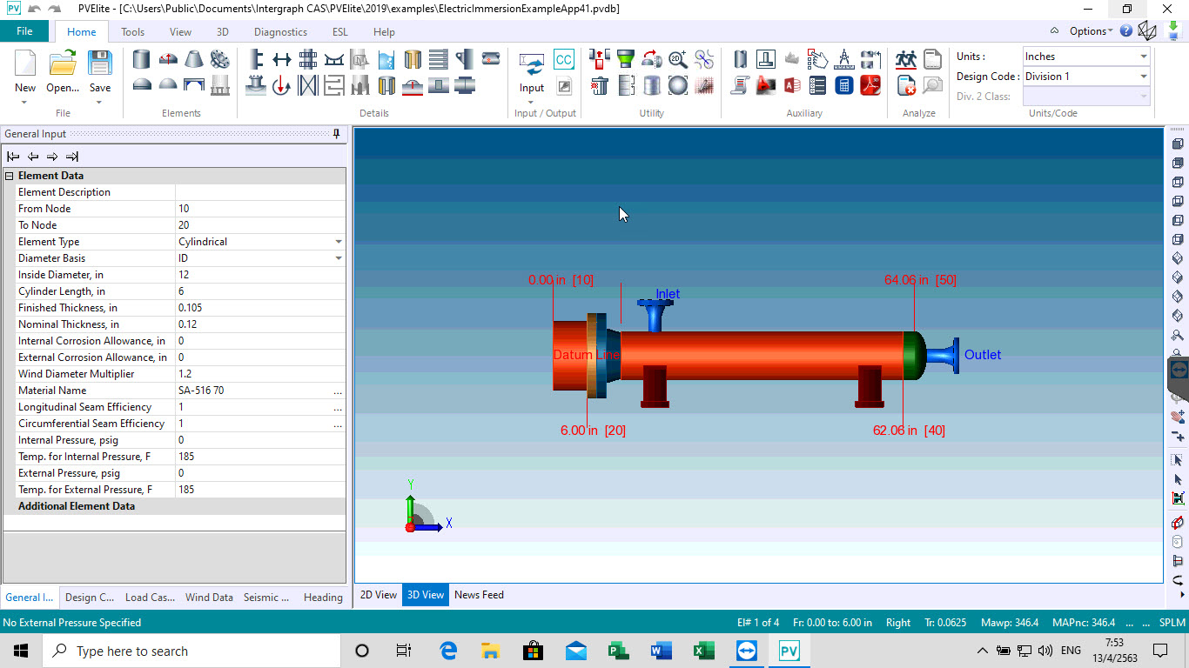
Task: Click the CC component analysis icon
Action: click(x=564, y=59)
